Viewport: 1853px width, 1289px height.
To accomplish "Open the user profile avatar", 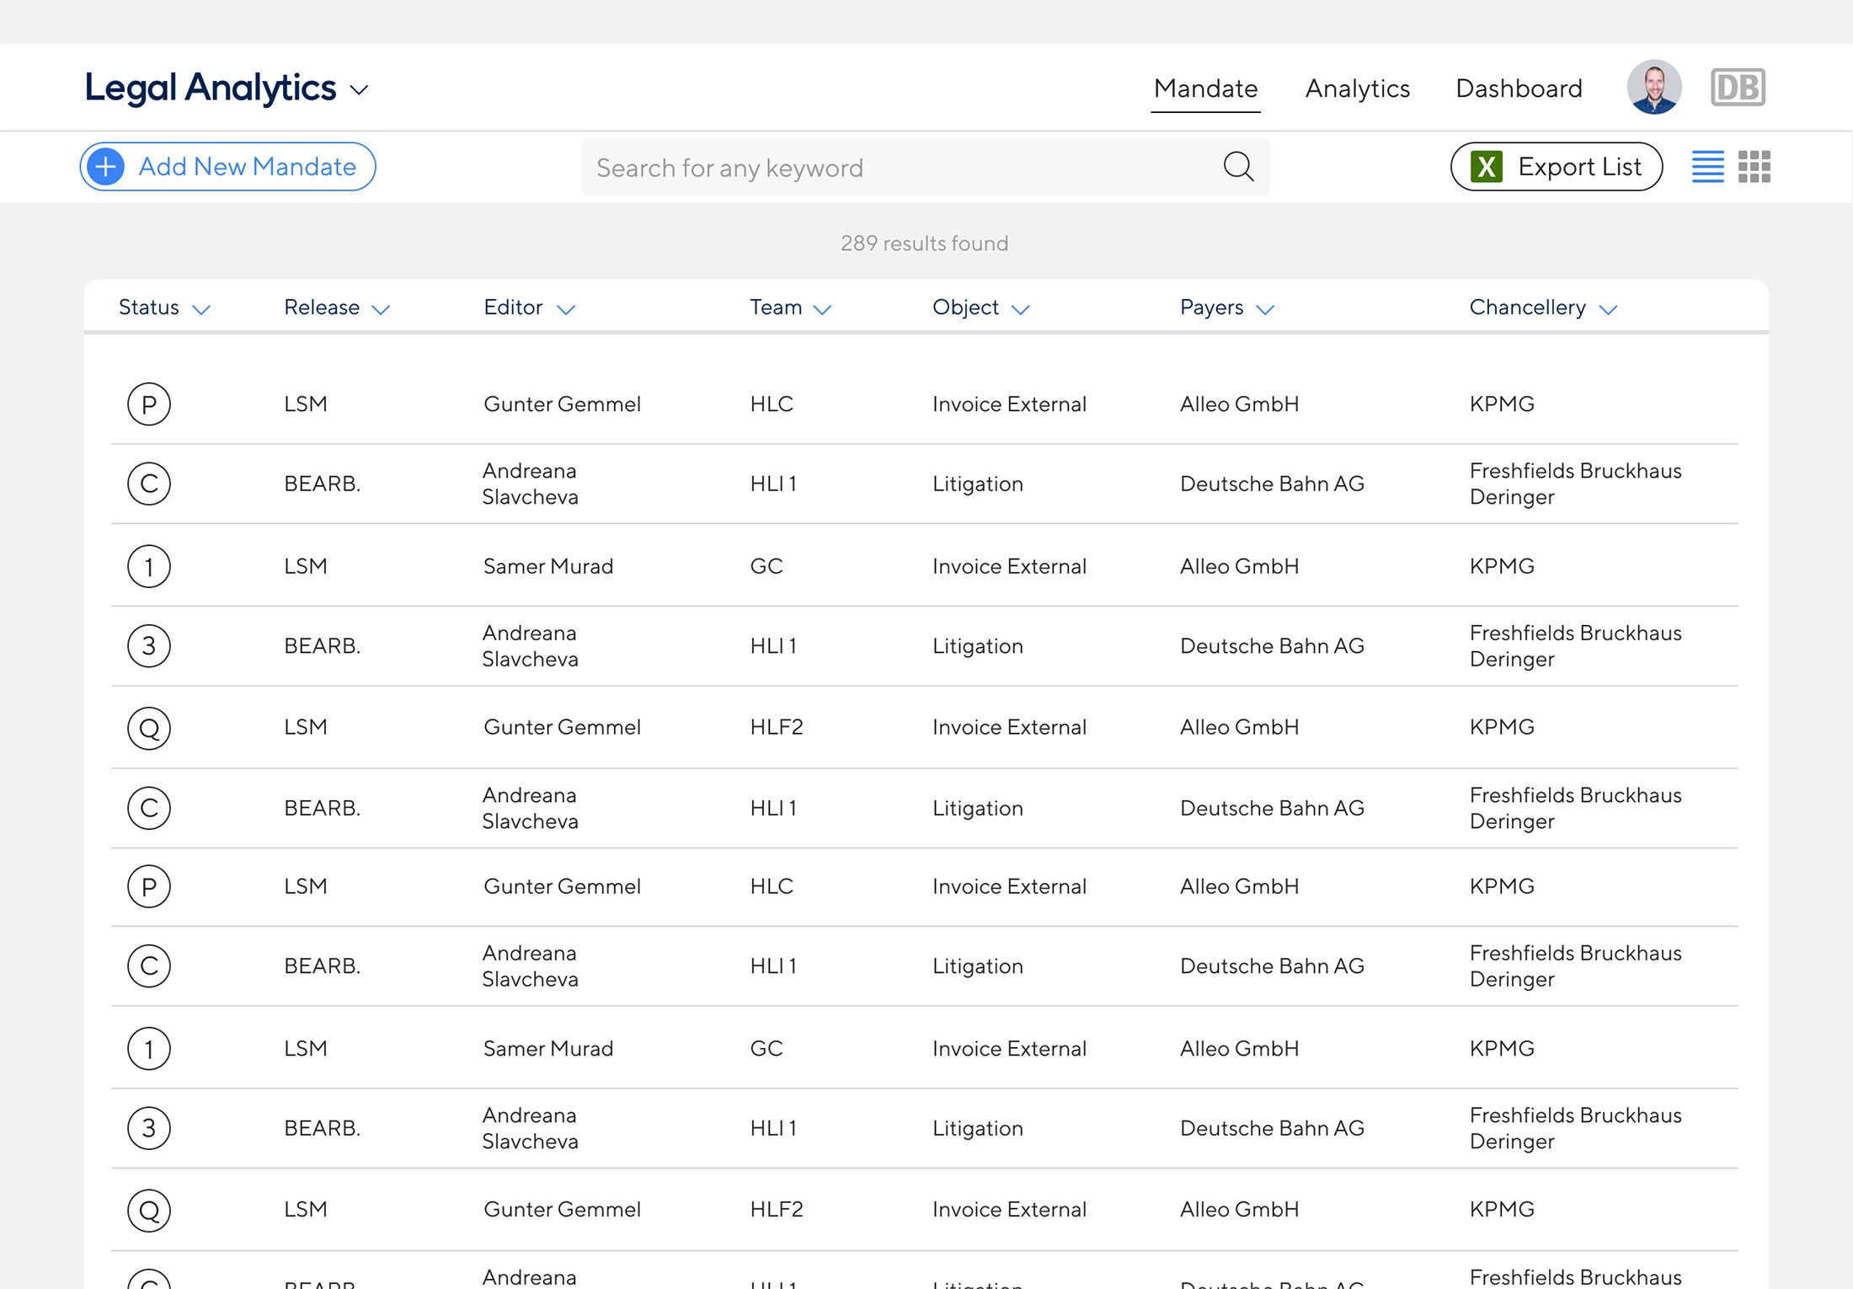I will tap(1654, 88).
